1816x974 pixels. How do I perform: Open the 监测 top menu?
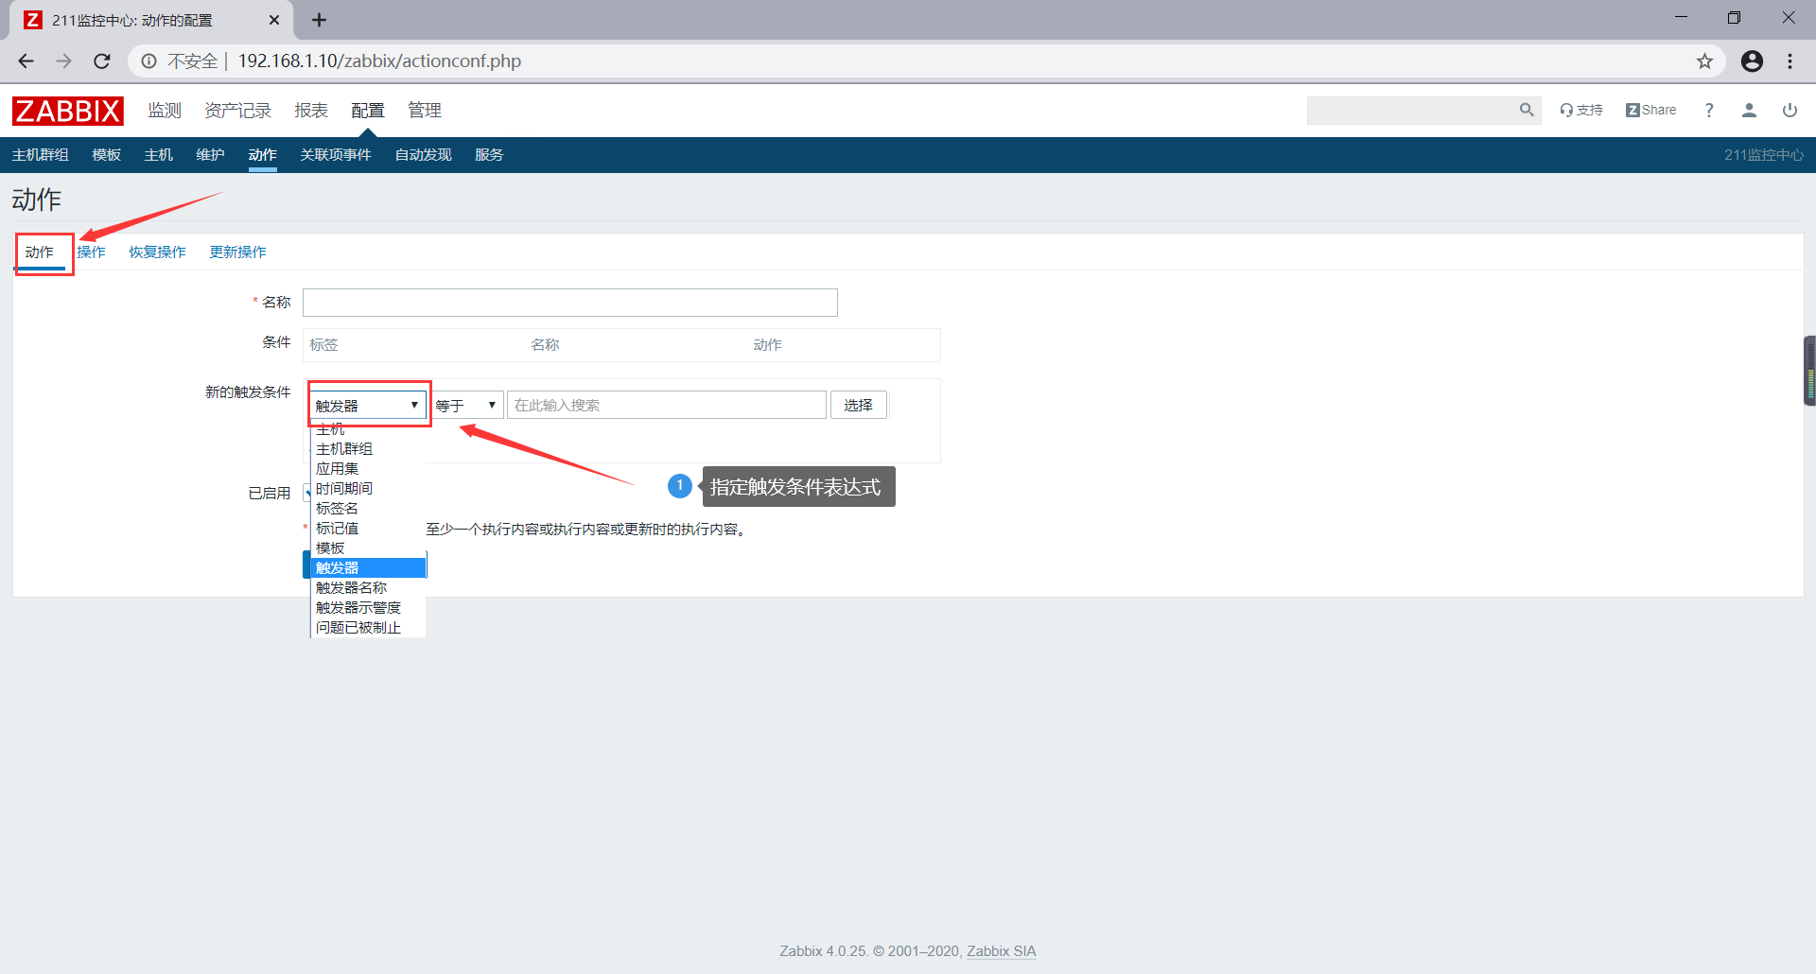[165, 111]
